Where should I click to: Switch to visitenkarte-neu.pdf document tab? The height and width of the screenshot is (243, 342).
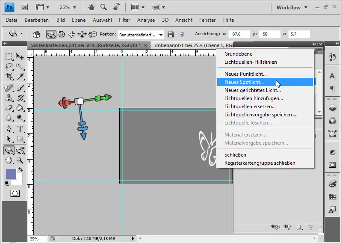86,45
